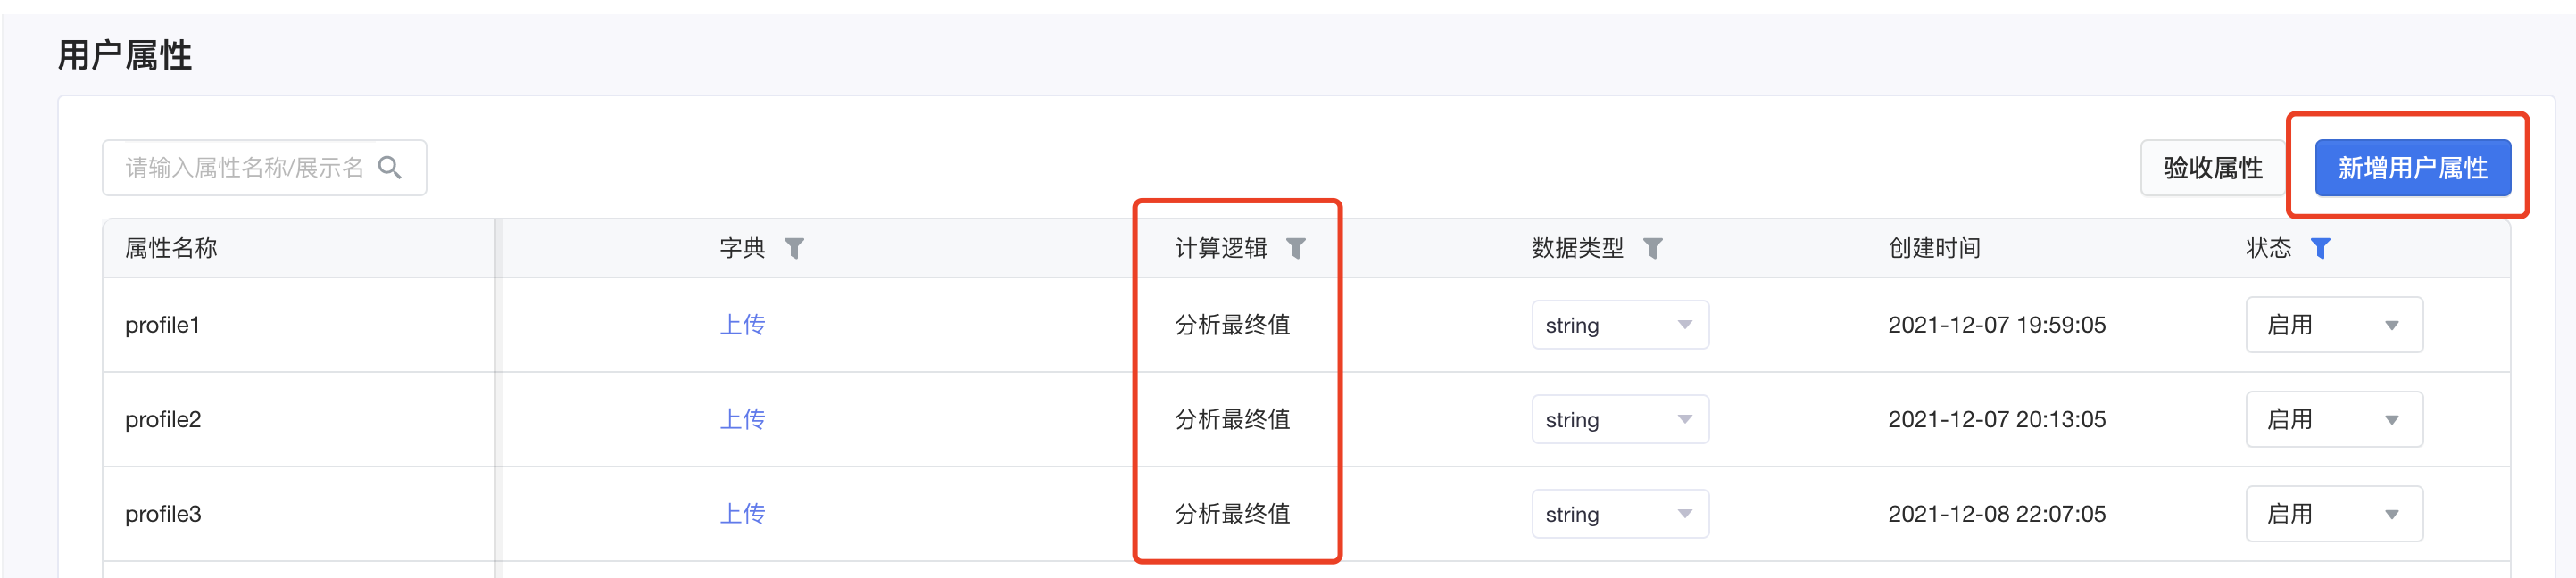Click the 创建时间 column header
The width and height of the screenshot is (2576, 578).
click(1934, 248)
